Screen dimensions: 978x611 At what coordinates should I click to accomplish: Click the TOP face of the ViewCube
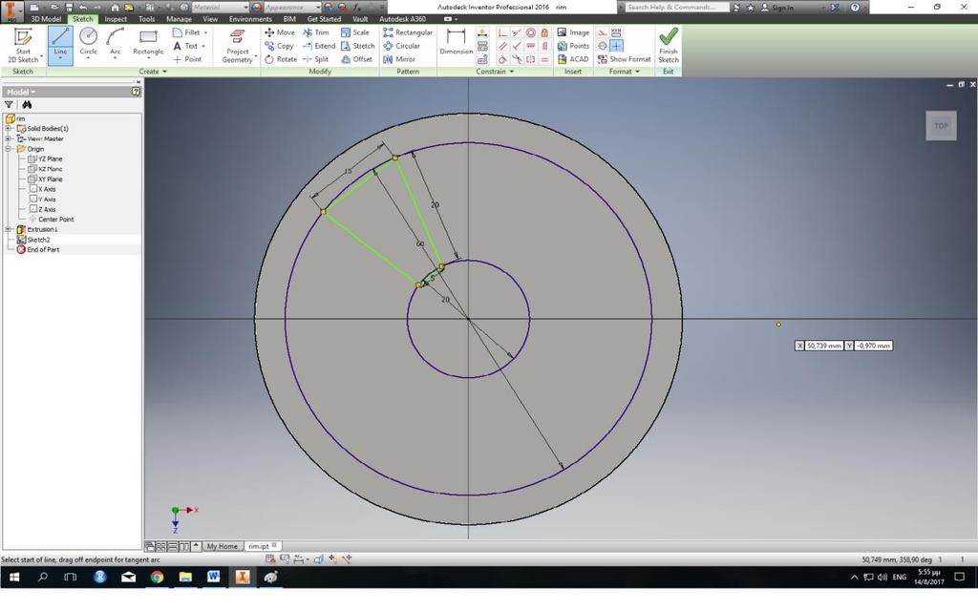(941, 126)
